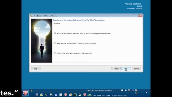Choose 'Select volume with Windows Operating system manually'
The height and width of the screenshot is (97, 172).
pos(75,43)
